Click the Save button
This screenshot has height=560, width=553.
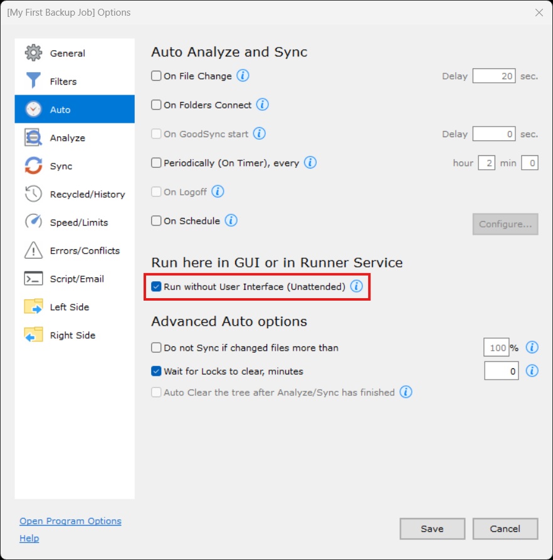click(x=432, y=529)
